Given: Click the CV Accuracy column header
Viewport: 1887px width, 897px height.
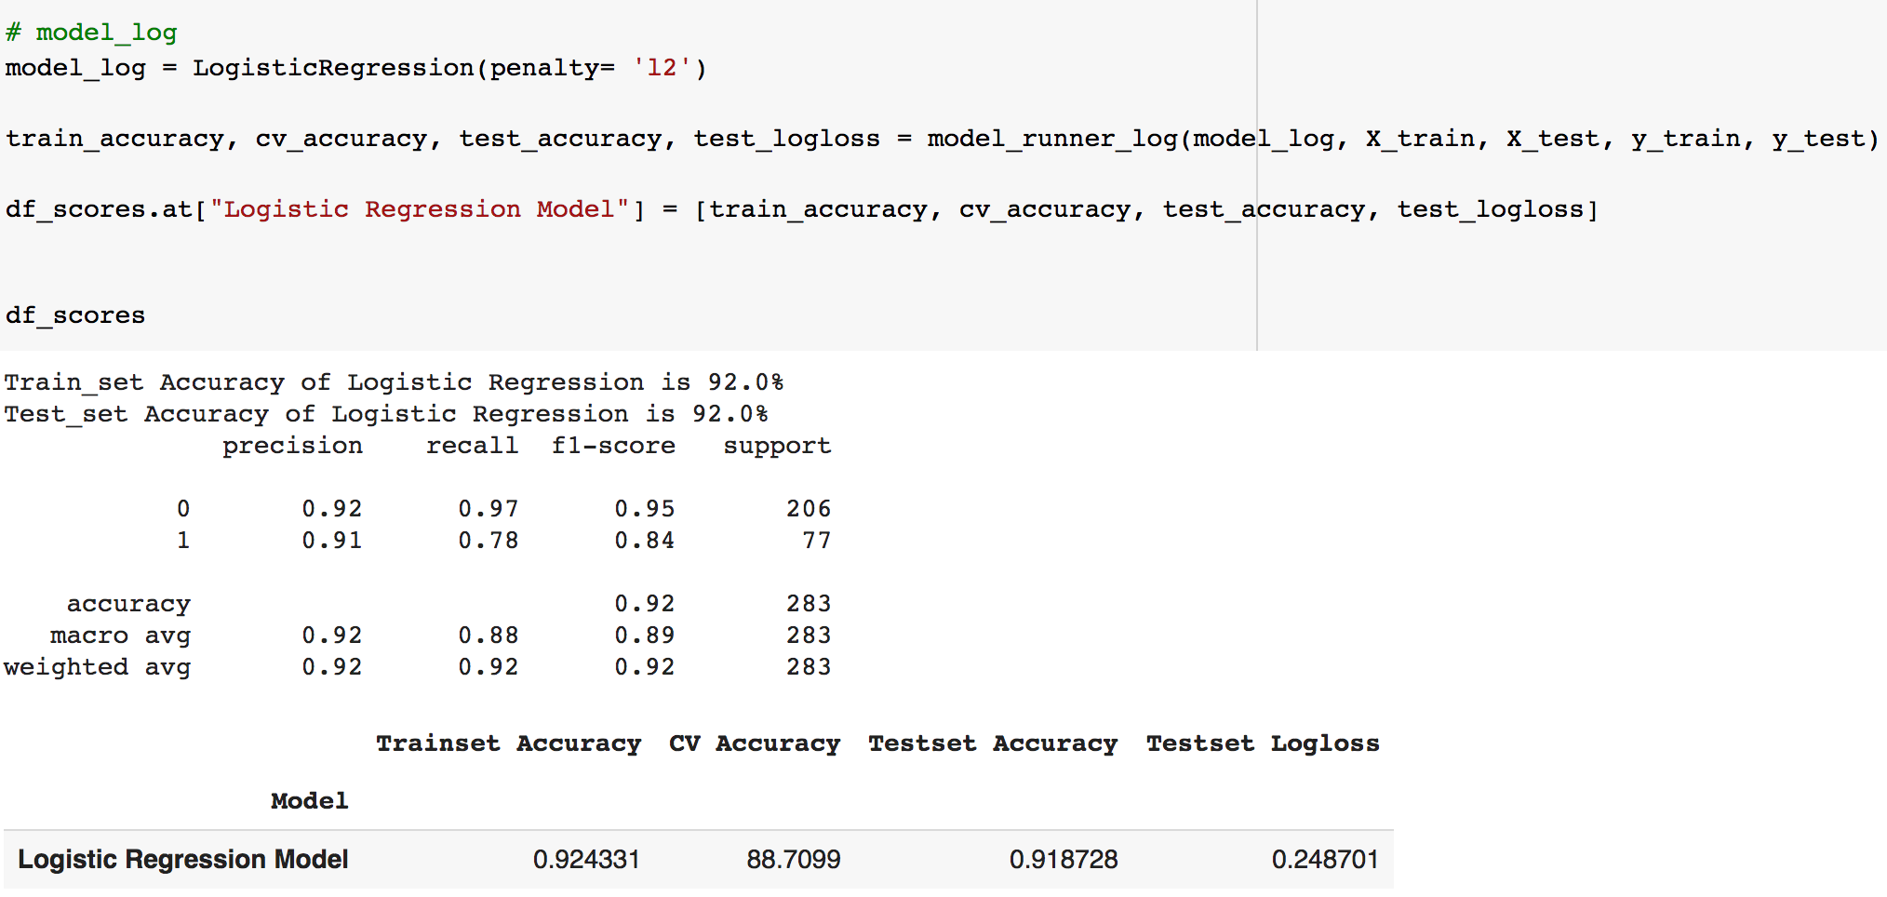Looking at the screenshot, I should (x=754, y=743).
